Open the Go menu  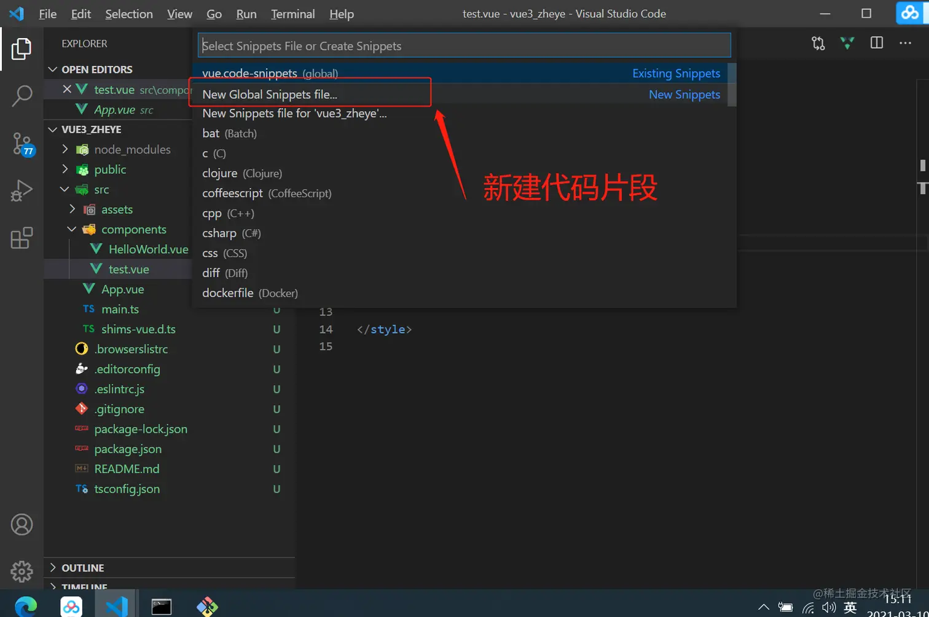coord(214,14)
